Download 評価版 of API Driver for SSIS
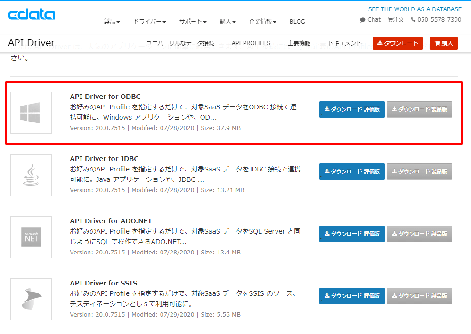 click(x=352, y=296)
